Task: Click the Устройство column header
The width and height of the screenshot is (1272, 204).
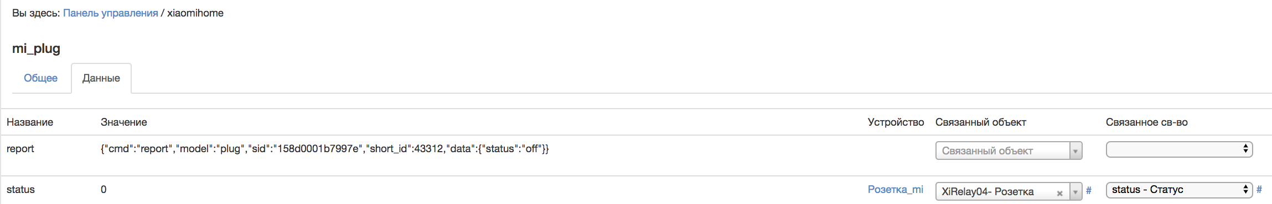Action: point(896,122)
